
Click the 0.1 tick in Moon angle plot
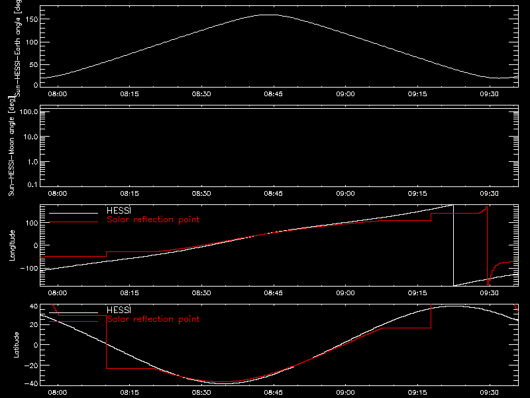tap(32, 184)
